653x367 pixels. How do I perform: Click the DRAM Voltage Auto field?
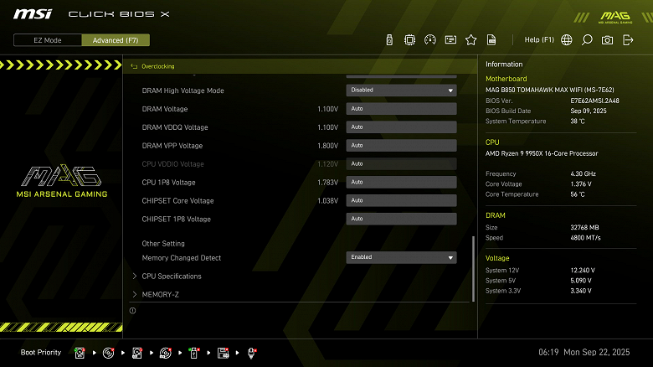click(401, 109)
